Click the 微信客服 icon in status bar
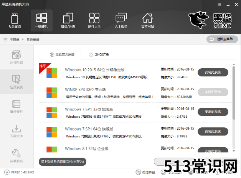The height and width of the screenshot is (178, 241). click(x=138, y=172)
